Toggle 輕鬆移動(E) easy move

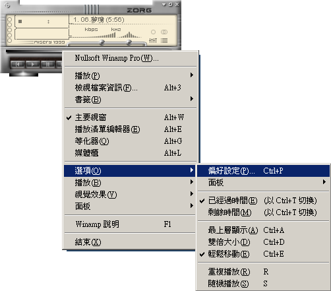(263, 254)
